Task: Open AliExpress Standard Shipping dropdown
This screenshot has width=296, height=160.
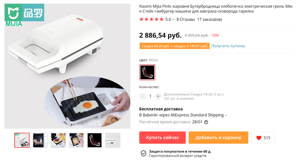Action: [x=226, y=115]
